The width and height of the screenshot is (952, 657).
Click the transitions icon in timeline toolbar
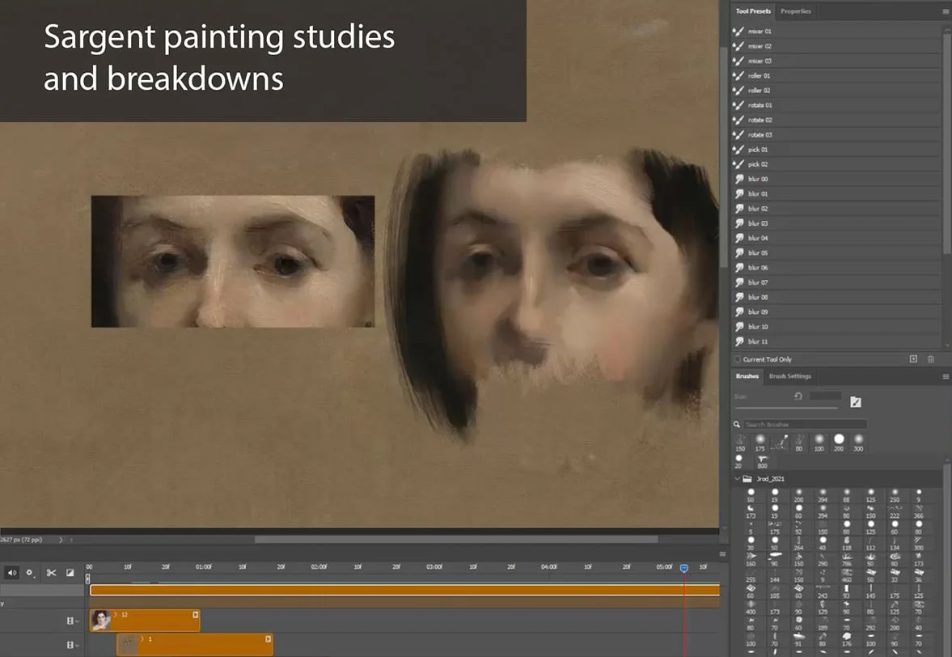coord(70,574)
